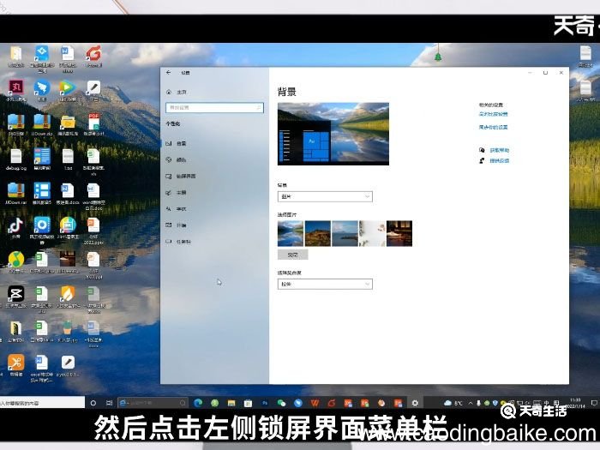Click the Cortana circle on taskbar
This screenshot has height=450, width=600.
[93, 403]
